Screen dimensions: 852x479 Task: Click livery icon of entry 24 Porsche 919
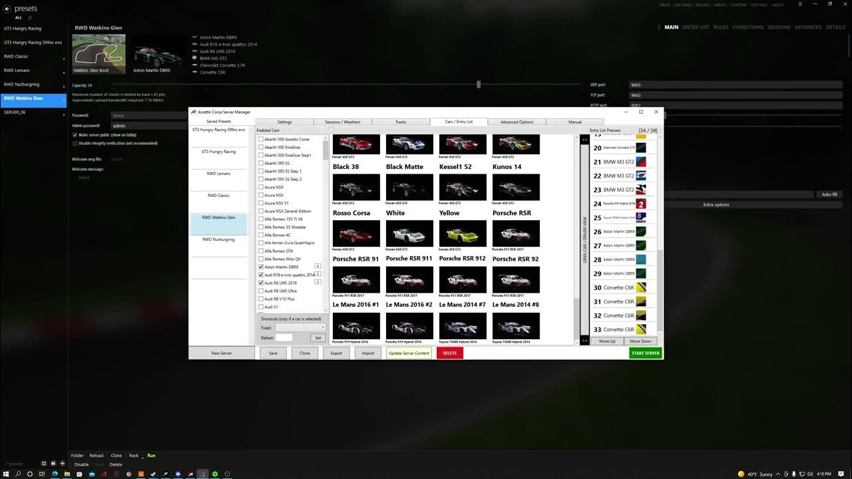[x=641, y=204]
